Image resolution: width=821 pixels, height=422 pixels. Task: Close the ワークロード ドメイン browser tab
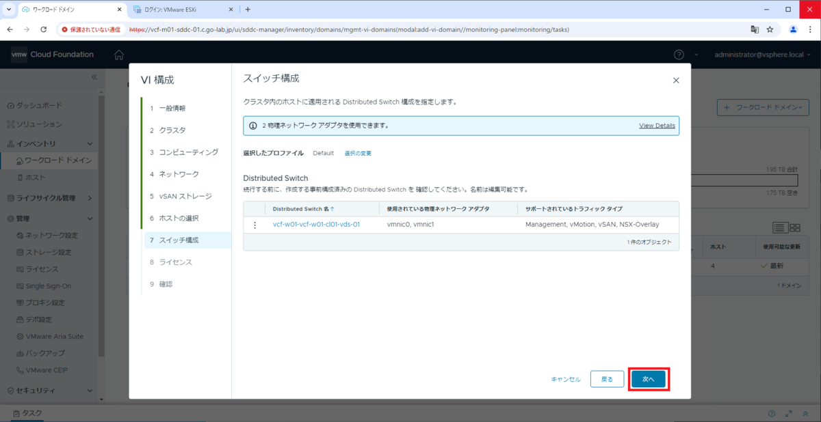[118, 10]
